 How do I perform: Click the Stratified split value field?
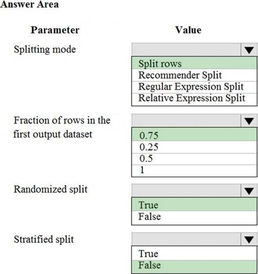186,239
